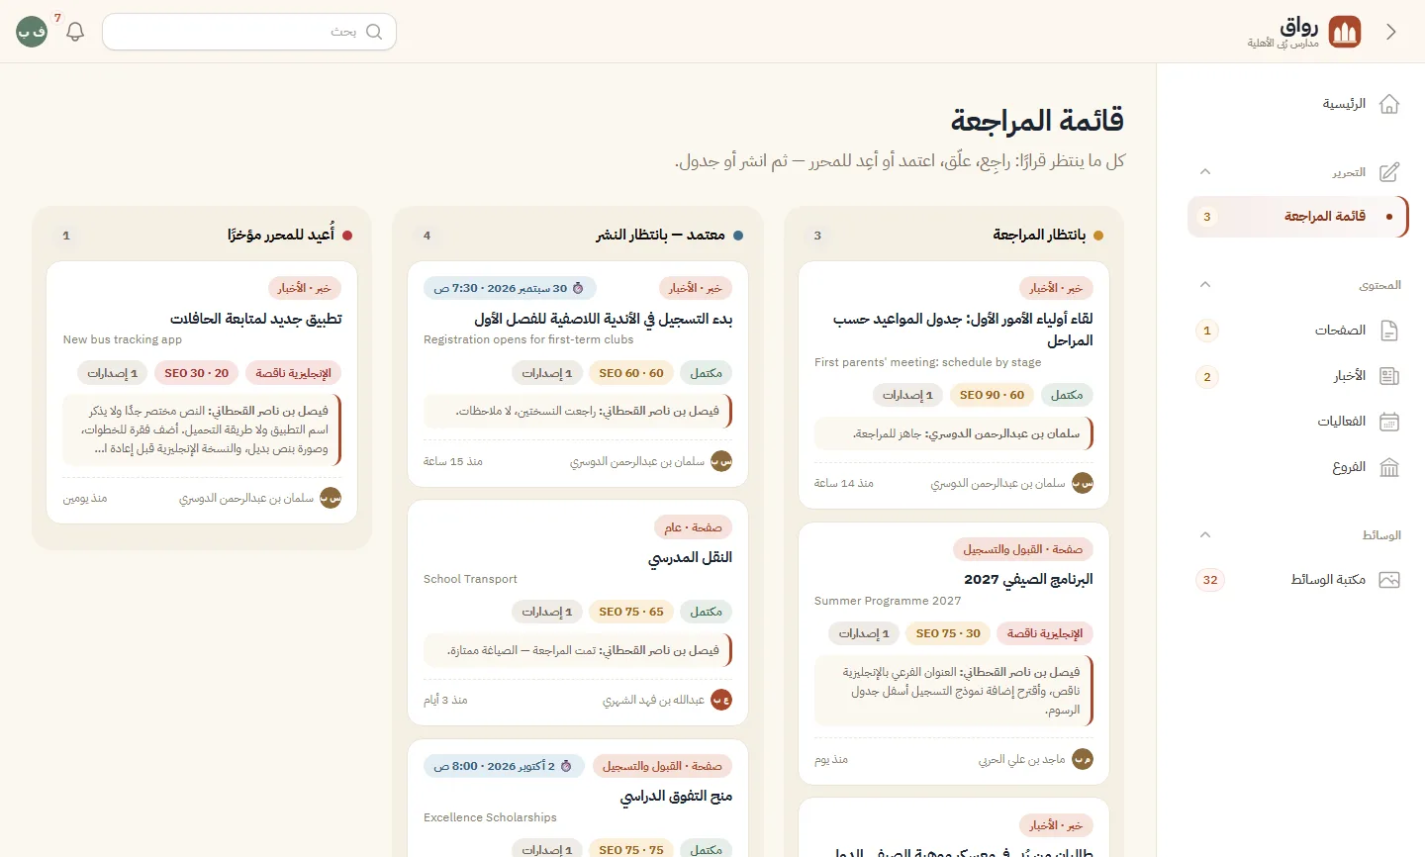The width and height of the screenshot is (1425, 857).
Task: Click the الإنجليزية ناقصة tag on البرنامج الصيفي
Action: tap(1045, 633)
